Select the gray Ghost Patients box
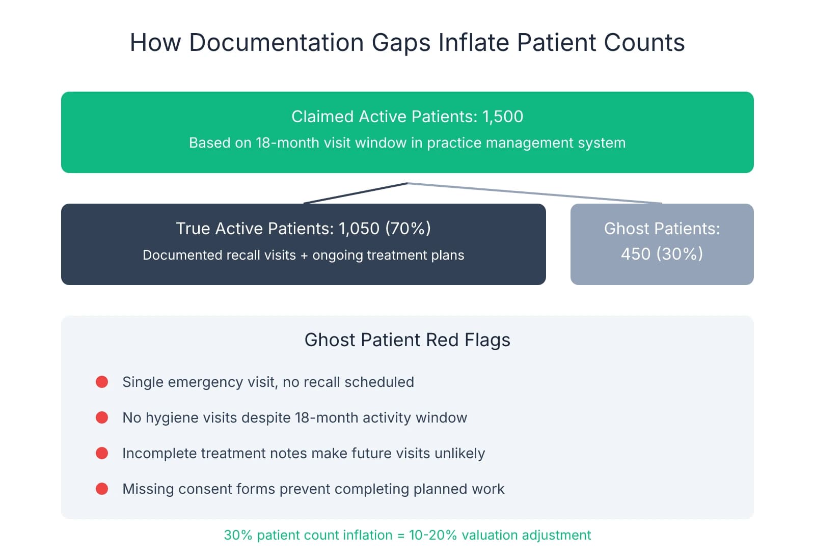 pos(662,243)
